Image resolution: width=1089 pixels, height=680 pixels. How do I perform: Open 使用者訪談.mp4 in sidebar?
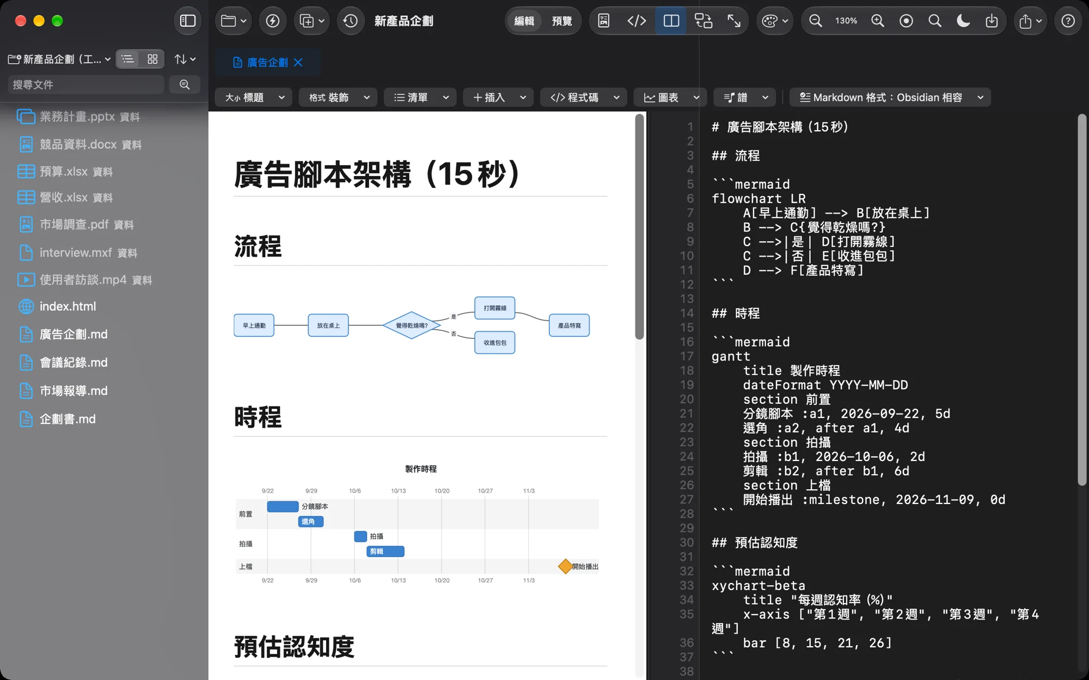pyautogui.click(x=85, y=280)
